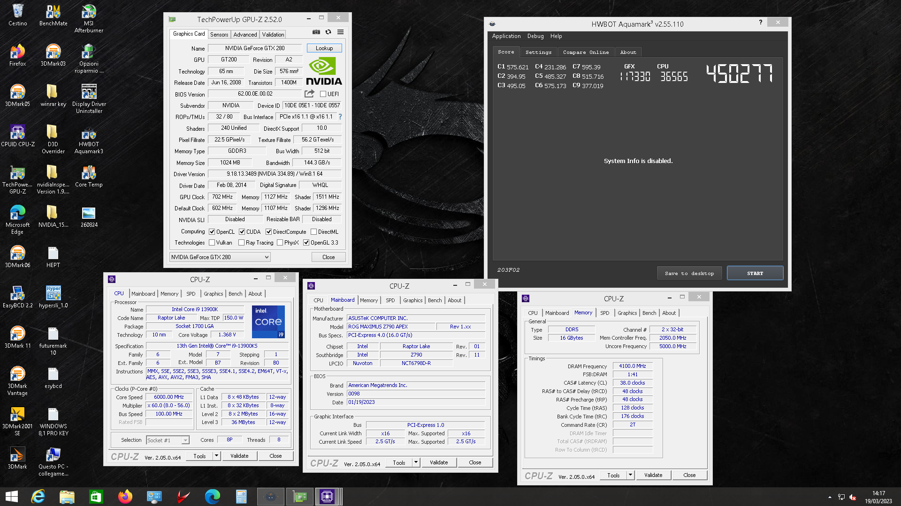
Task: Open the NVIDIA GeForce GTX 280 dropdown
Action: point(220,257)
